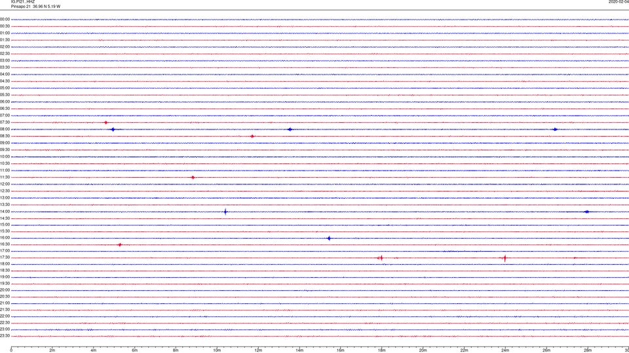Select the 23:00 row label
This screenshot has width=629, height=353.
point(5,329)
